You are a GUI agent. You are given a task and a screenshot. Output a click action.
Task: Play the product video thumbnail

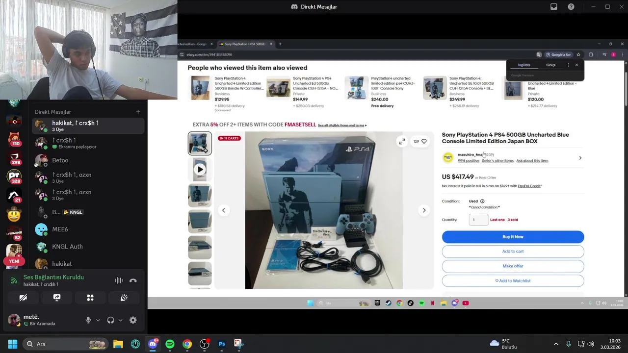click(200, 169)
